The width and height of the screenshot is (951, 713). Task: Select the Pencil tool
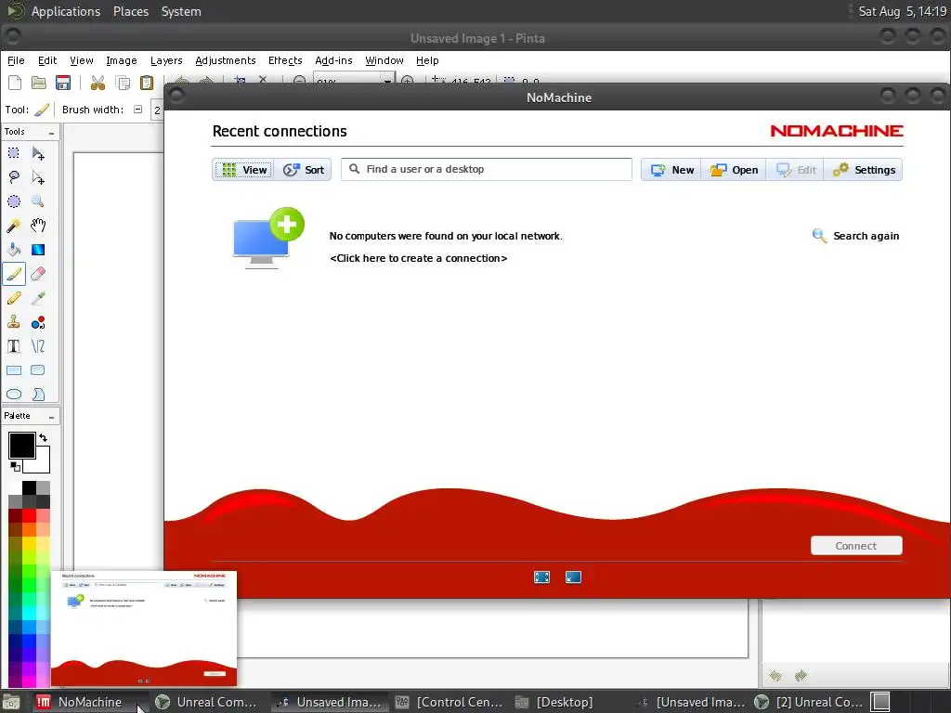point(13,298)
